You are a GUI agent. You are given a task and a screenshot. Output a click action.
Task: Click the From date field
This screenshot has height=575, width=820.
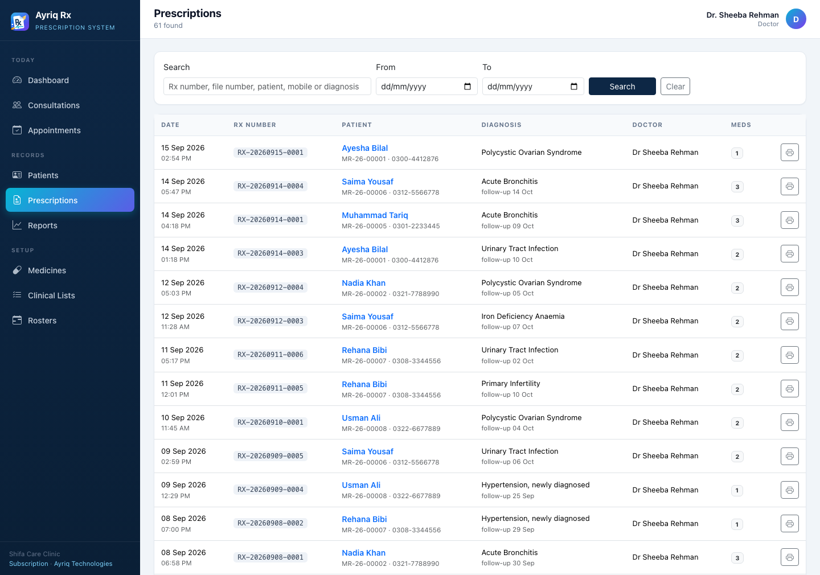(x=427, y=87)
